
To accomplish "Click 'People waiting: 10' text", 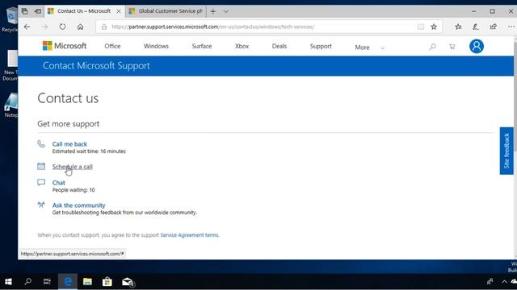I will point(74,190).
